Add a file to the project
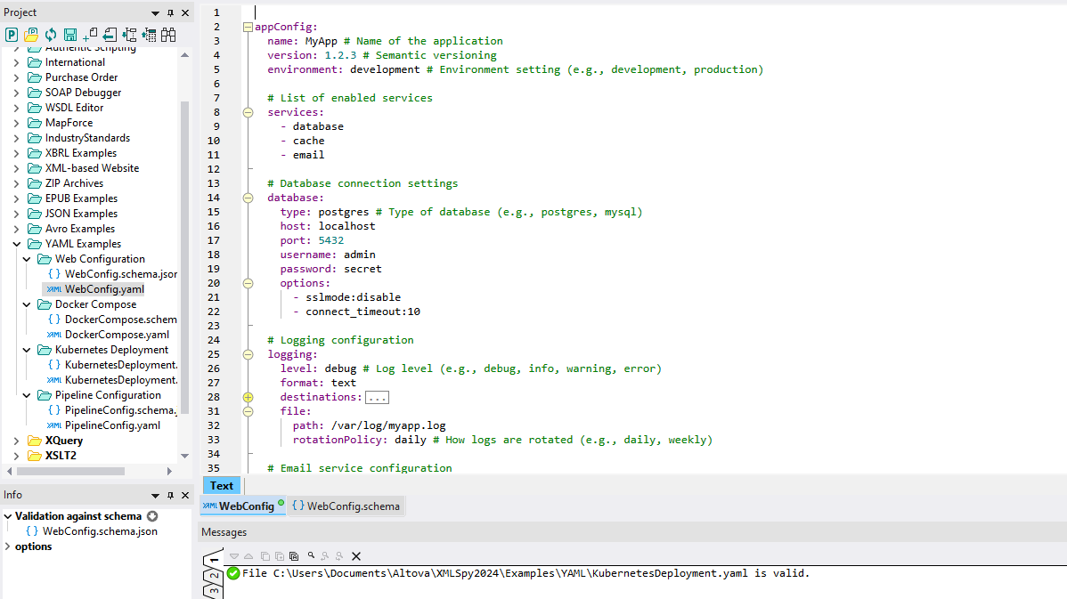This screenshot has width=1067, height=599. [87, 34]
